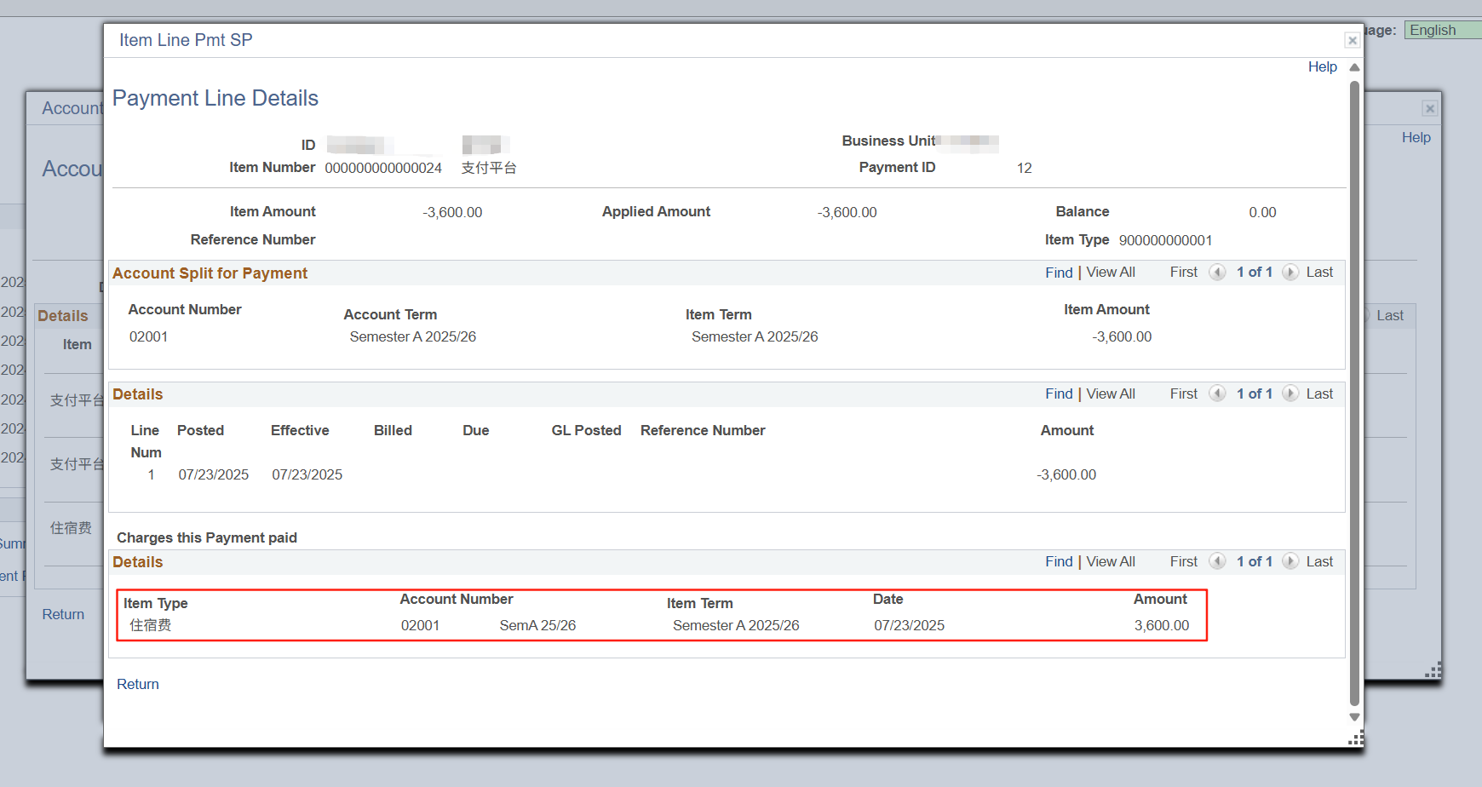Click View All in Charges paid Details section

1111,561
